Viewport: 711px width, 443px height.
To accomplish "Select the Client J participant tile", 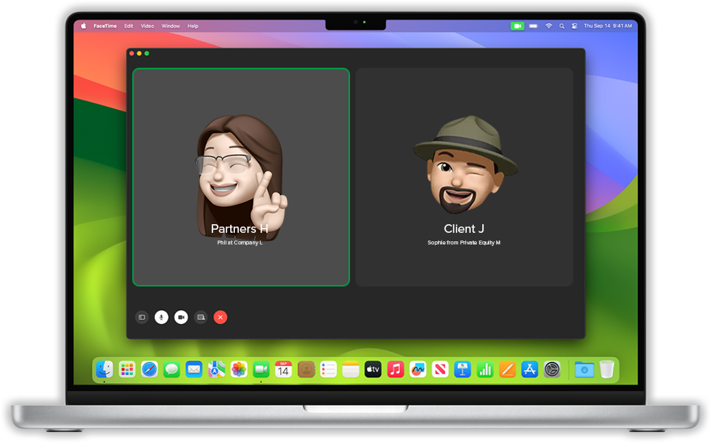I will pos(464,177).
